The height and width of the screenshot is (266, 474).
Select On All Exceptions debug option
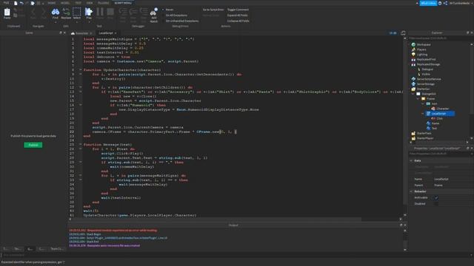176,16
